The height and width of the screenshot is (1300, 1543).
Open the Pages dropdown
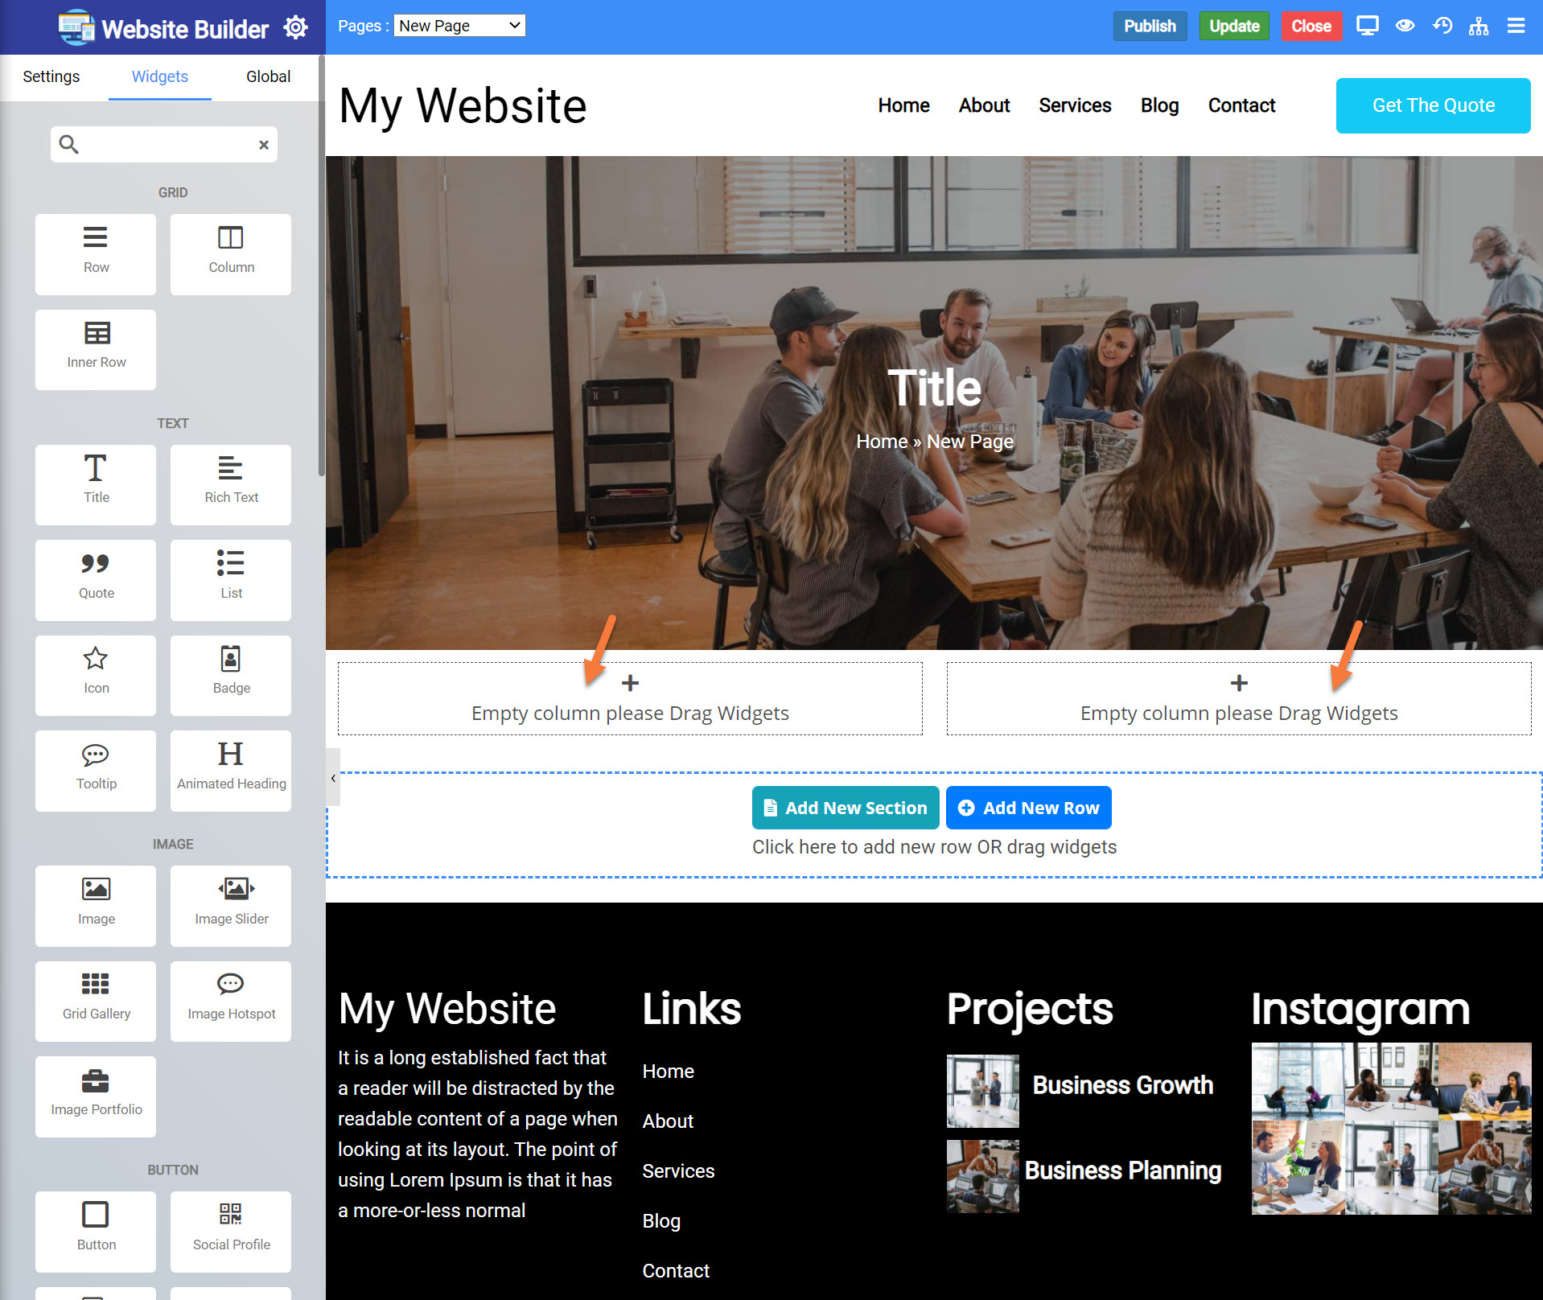459,26
